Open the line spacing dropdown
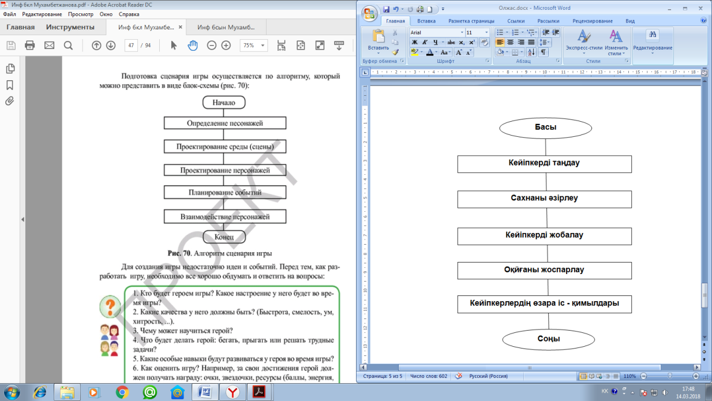Image resolution: width=712 pixels, height=401 pixels. 545,42
